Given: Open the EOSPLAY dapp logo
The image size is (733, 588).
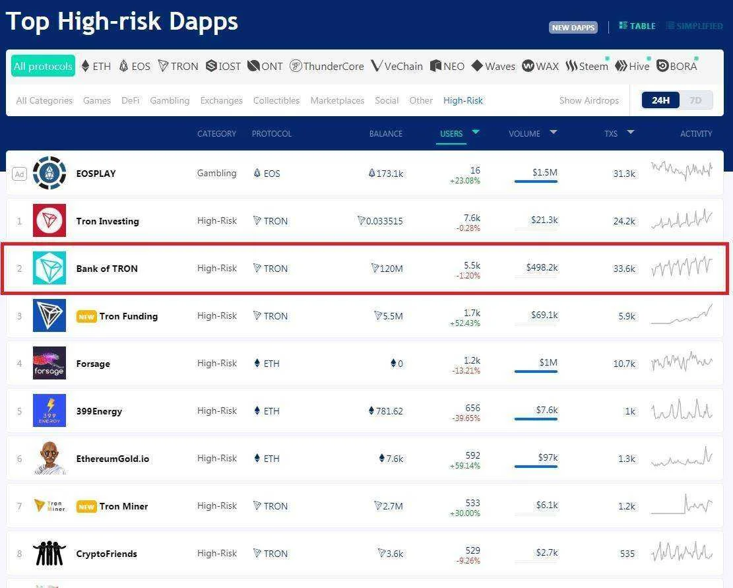Looking at the screenshot, I should 49,173.
